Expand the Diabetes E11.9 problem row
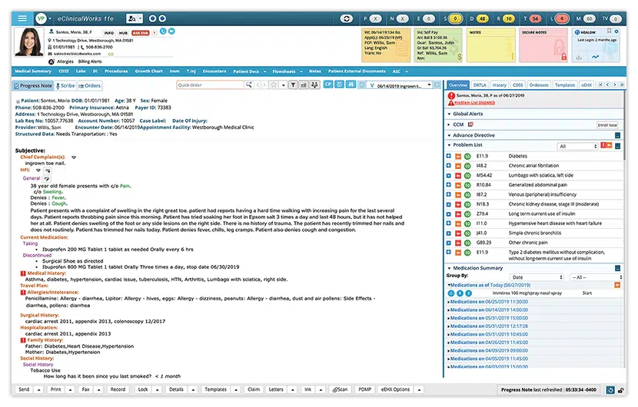638x407 pixels. (450, 156)
